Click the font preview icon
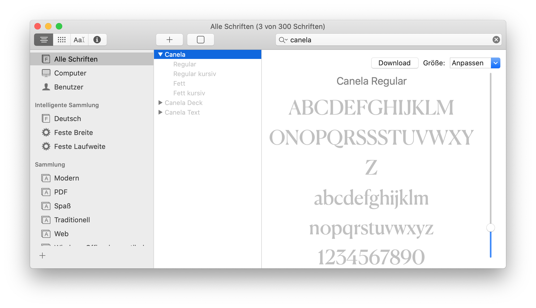 [x=79, y=40]
